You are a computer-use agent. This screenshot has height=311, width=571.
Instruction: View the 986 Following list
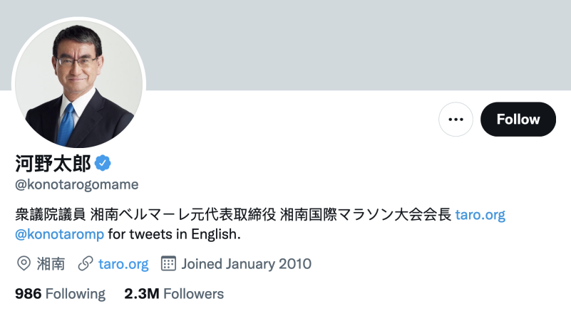click(60, 293)
